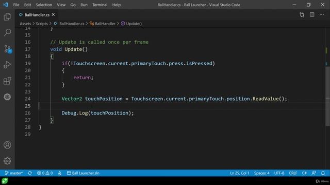Open the Help menu

coord(117,5)
